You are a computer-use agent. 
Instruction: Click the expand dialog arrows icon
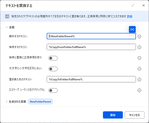click(x=133, y=5)
